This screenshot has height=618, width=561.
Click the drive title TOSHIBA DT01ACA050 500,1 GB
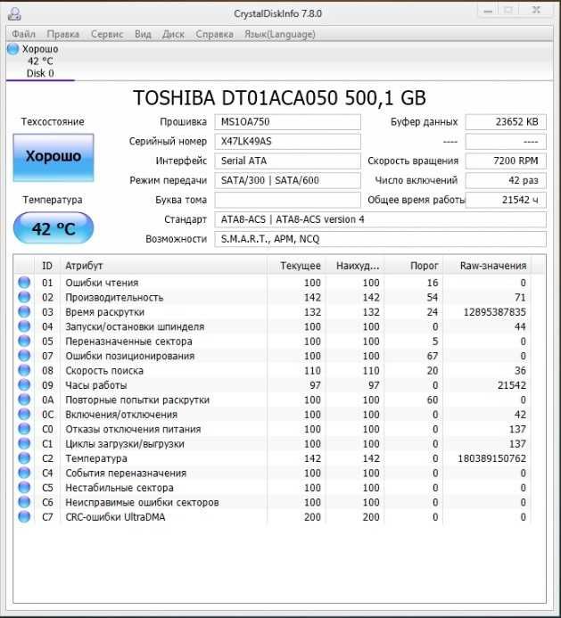pos(279,98)
